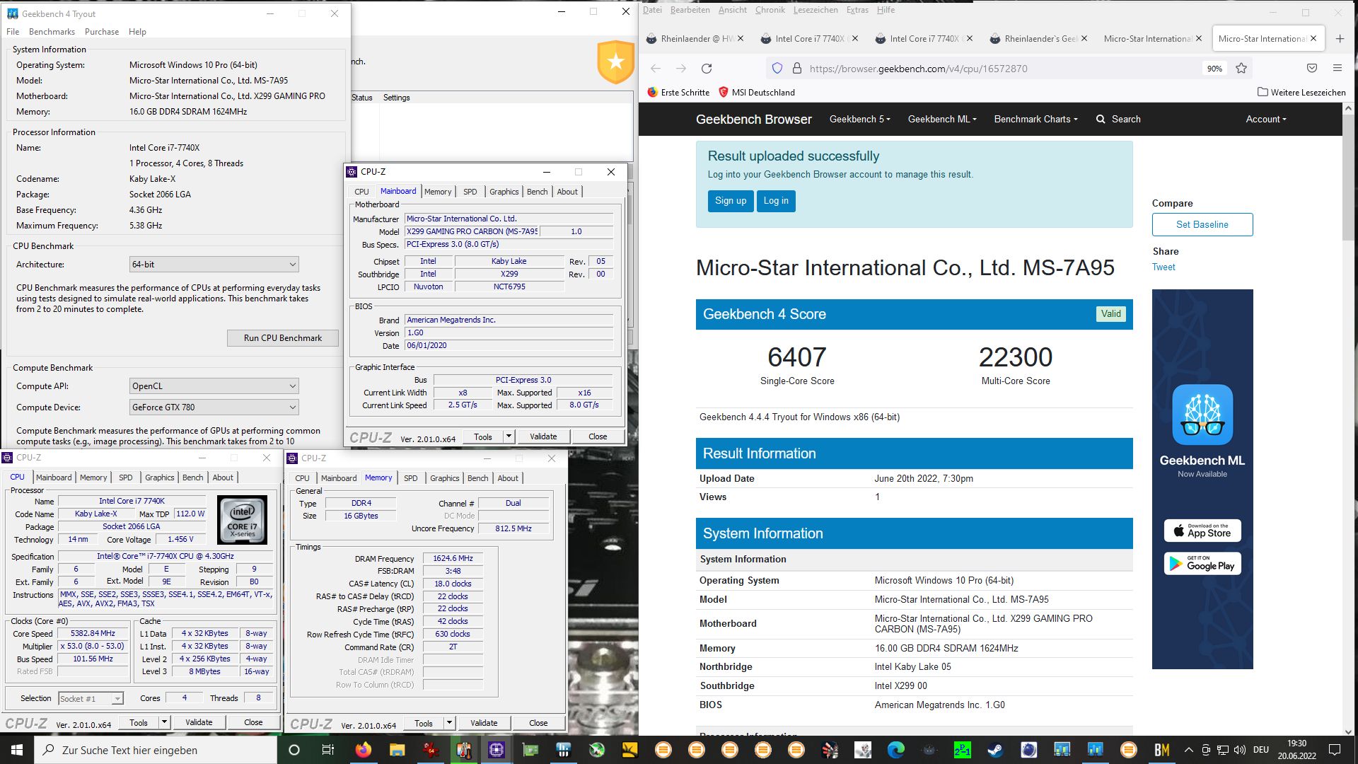Open Compute Device GeForce GTX 780 dropdown
The image size is (1358, 764).
(214, 407)
